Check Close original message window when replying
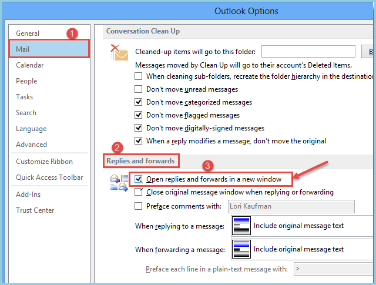Viewport: 376px width, 285px height. pos(139,192)
